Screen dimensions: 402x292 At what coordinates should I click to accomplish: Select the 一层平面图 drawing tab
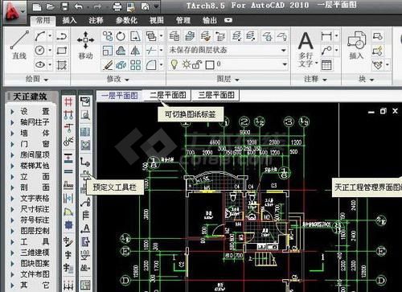(120, 96)
